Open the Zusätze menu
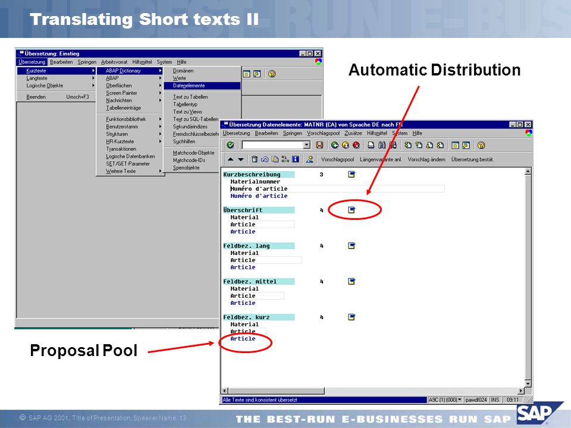Viewport: 571px width, 428px height. (353, 133)
